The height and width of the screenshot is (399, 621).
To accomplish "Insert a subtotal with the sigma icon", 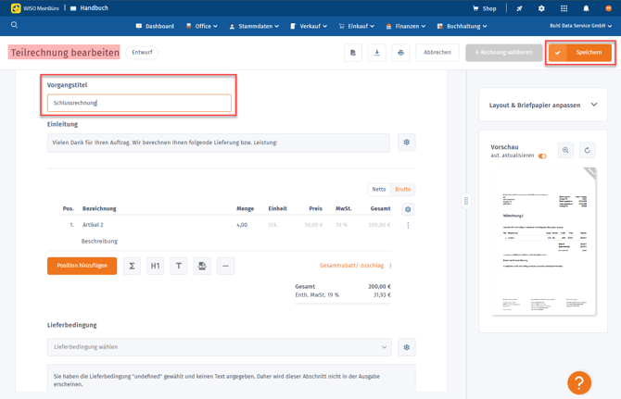I will pos(132,266).
